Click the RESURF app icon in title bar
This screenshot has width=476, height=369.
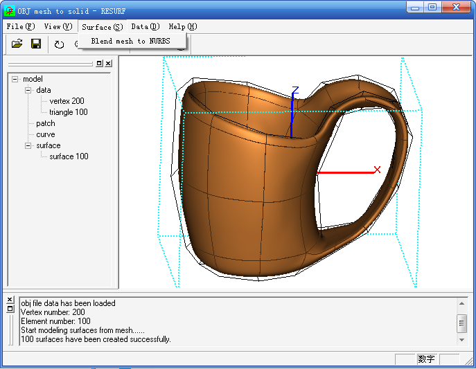click(10, 11)
